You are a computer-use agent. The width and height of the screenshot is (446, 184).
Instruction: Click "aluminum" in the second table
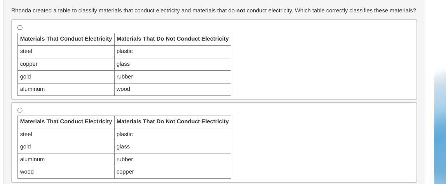(32, 159)
